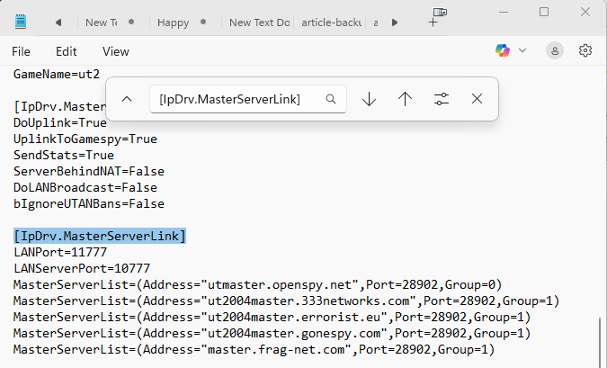
Task: Find next with the down arrow
Action: 369,99
